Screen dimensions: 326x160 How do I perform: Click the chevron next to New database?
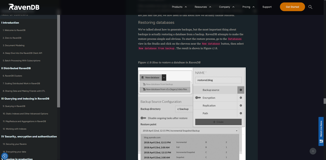[x=164, y=77]
